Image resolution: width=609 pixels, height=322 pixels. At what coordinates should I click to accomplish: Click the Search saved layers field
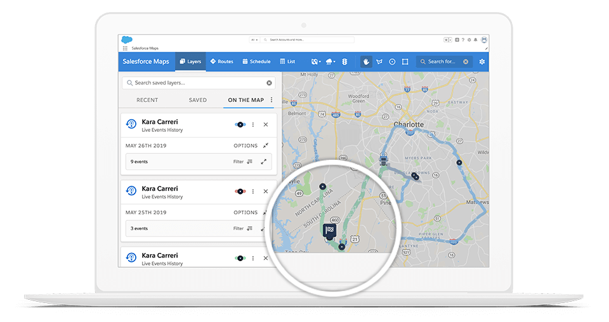199,83
